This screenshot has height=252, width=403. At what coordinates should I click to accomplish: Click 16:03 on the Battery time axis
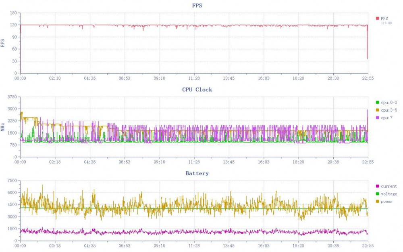264,246
